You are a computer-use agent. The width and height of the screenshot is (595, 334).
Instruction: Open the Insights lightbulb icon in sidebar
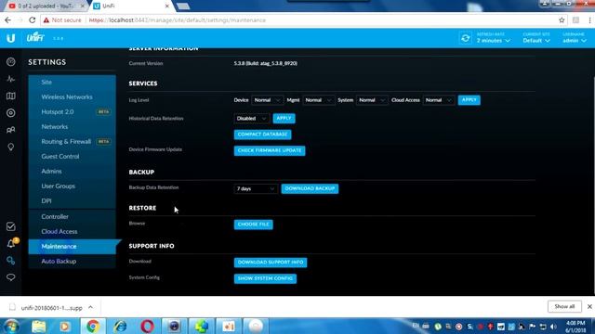pyautogui.click(x=10, y=147)
